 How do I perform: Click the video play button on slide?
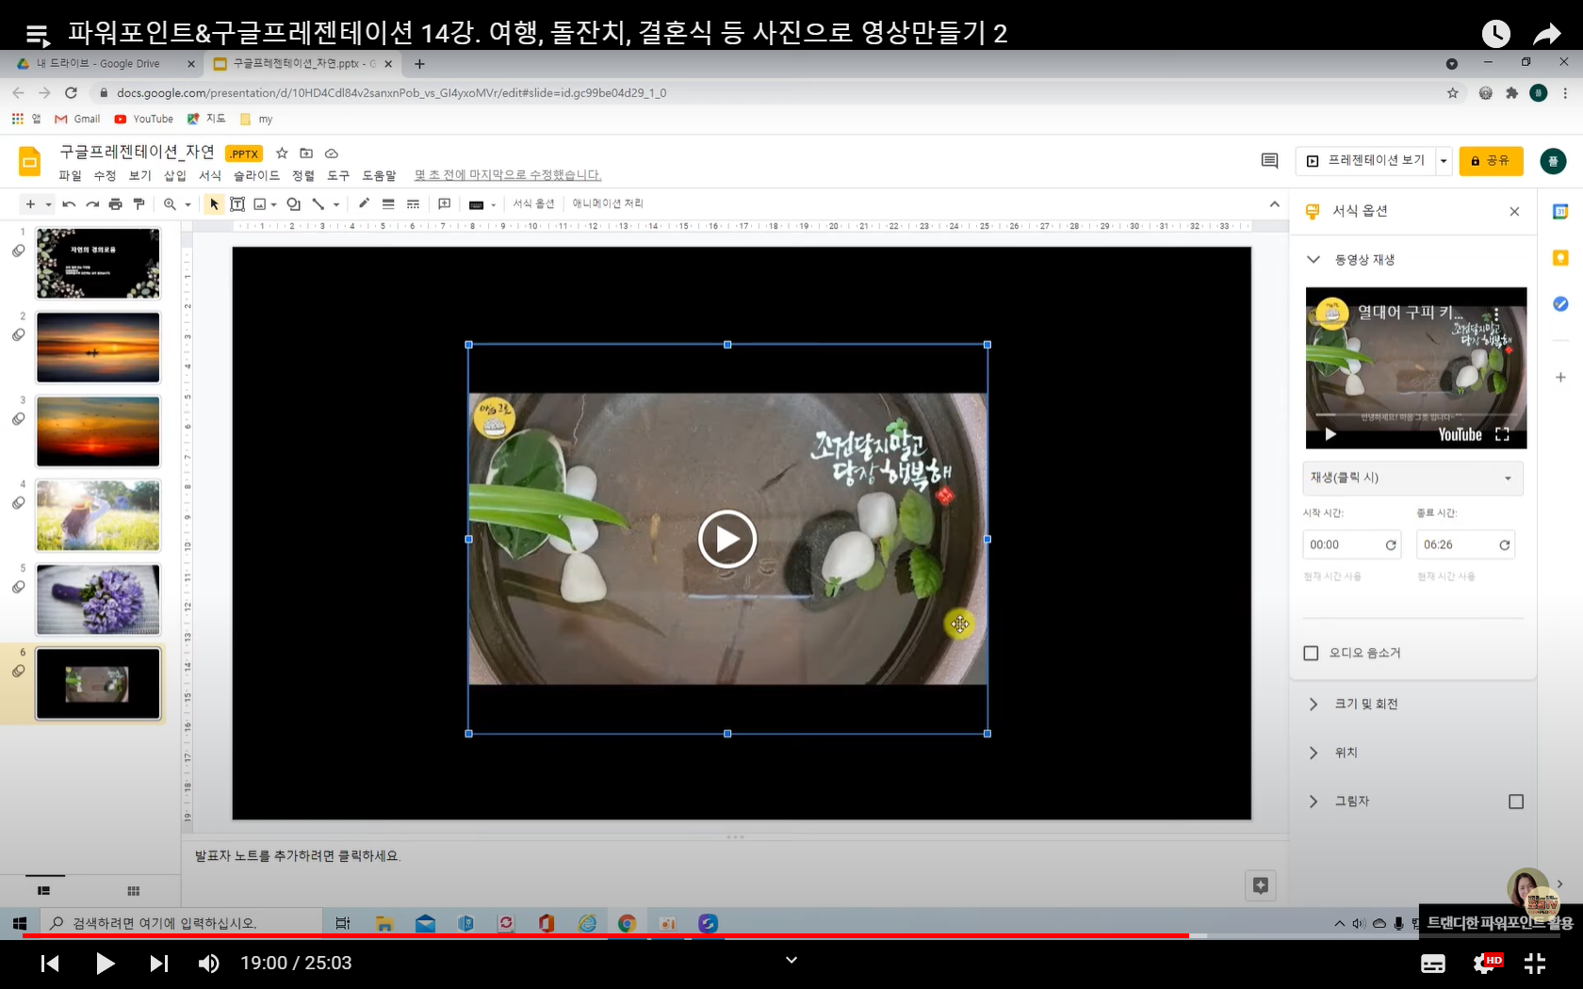[x=727, y=539]
